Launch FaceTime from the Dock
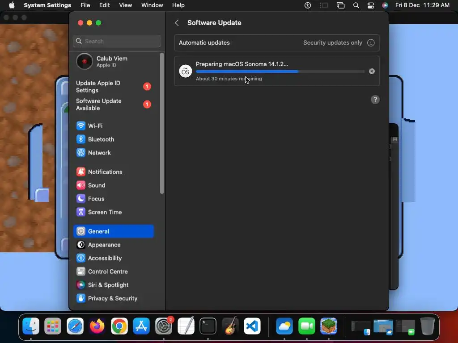The image size is (458, 343). (x=307, y=326)
